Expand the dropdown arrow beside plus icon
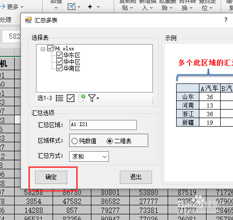The width and height of the screenshot is (233, 220). point(98,7)
